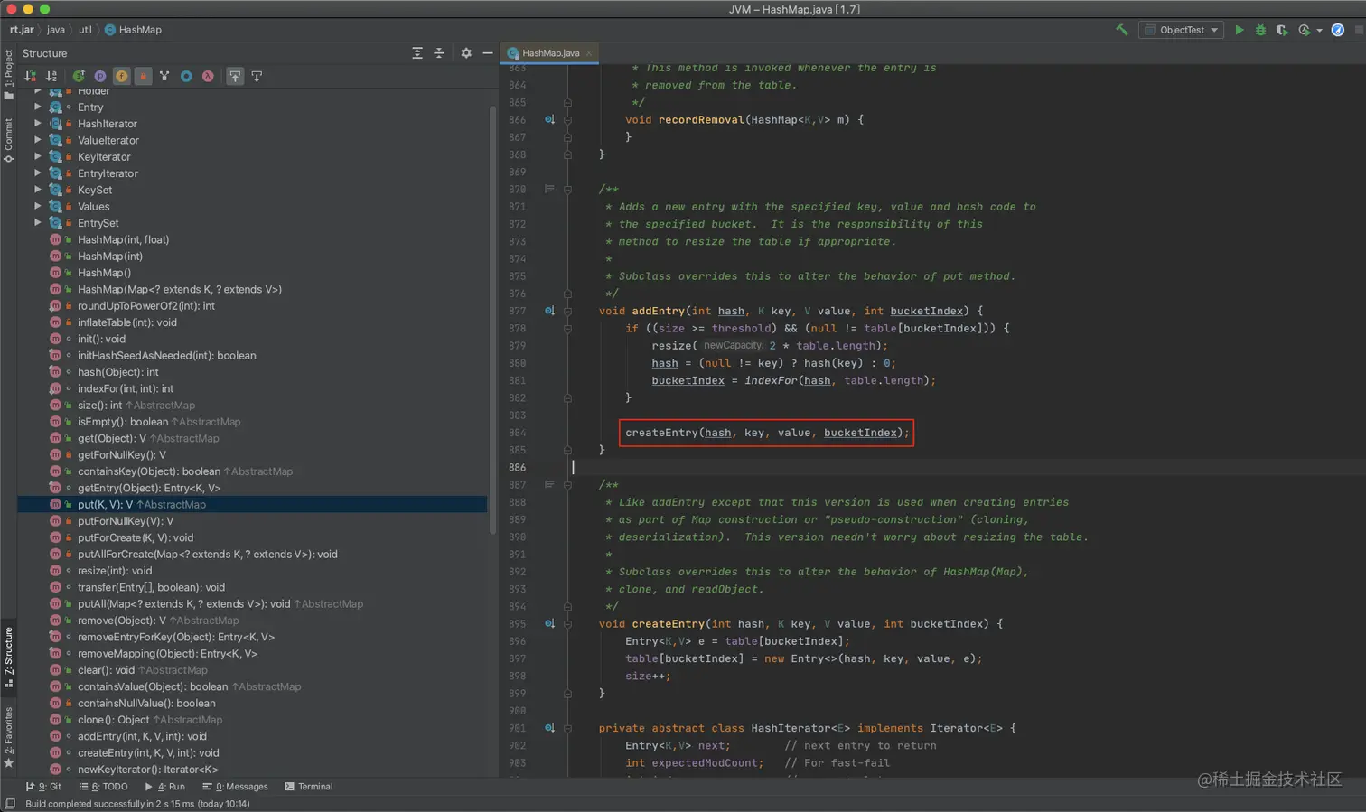The height and width of the screenshot is (812, 1366).
Task: Click Collapse All icon in Structure header
Action: pos(439,53)
